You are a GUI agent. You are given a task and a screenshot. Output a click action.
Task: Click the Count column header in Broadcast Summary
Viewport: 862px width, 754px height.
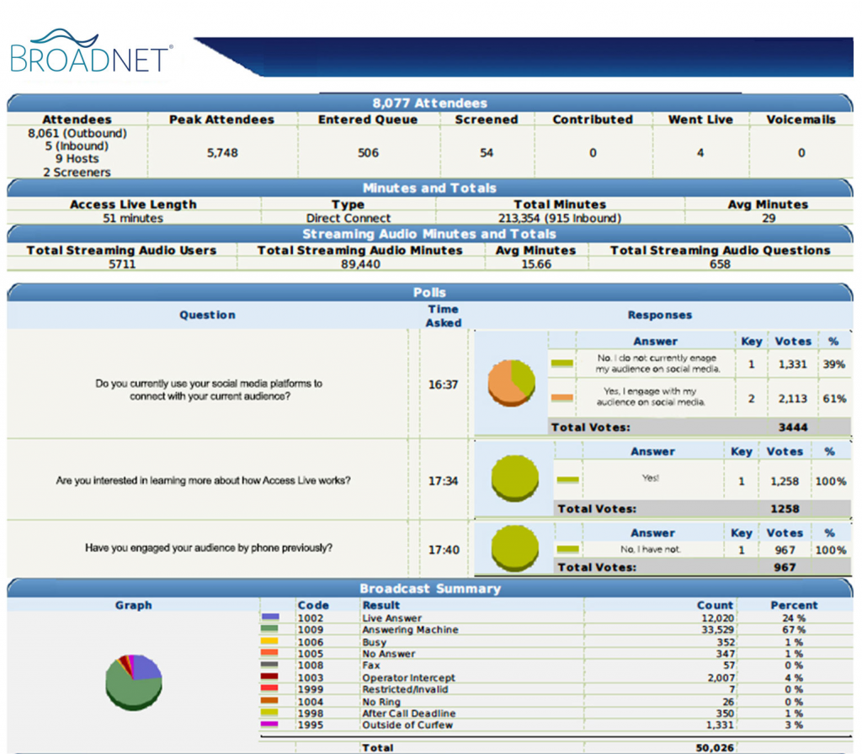pyautogui.click(x=715, y=605)
